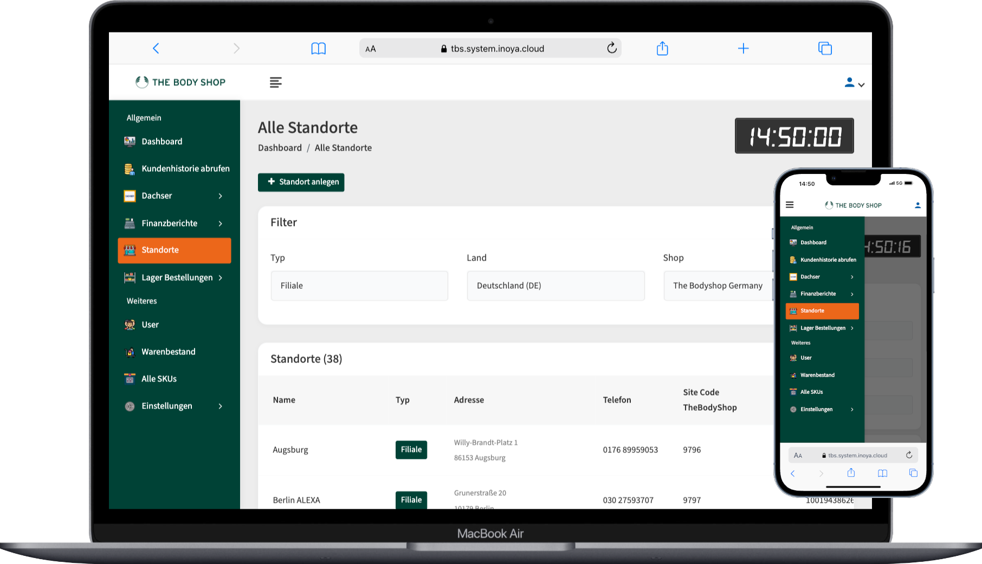Screen dimensions: 982x564
Task: Tap User in the iPhone menu
Action: tap(822, 358)
